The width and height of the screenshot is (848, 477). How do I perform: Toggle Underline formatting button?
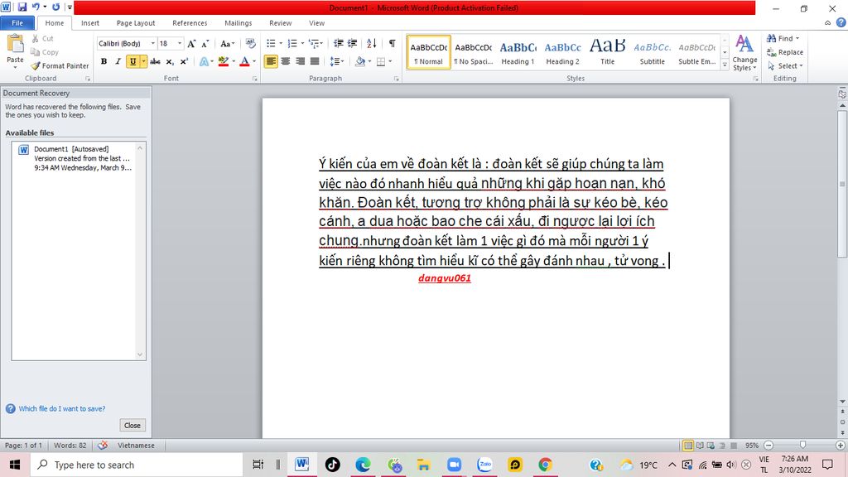pos(132,61)
